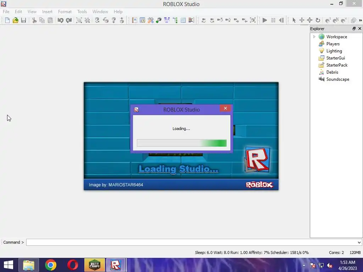Viewport: 363px width, 272px height.
Task: Redo the last undone action
Action: [x=68, y=20]
